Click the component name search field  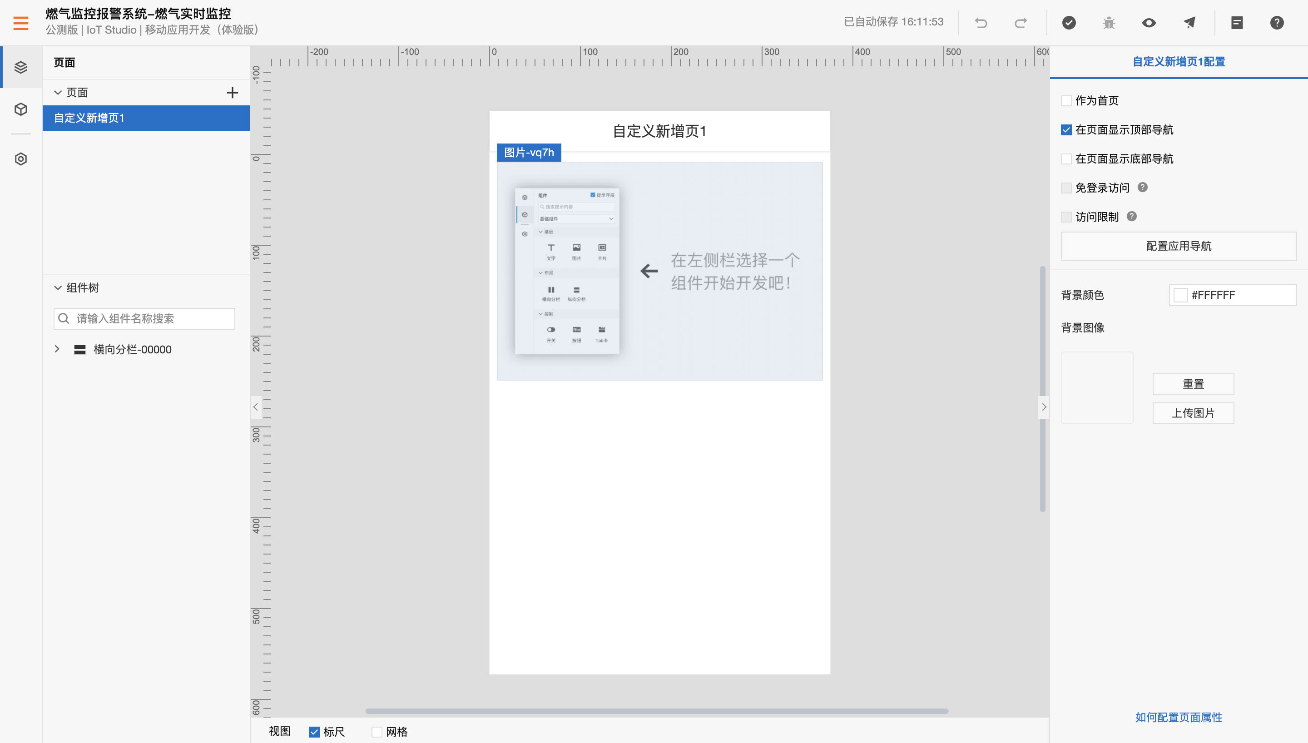coord(144,318)
